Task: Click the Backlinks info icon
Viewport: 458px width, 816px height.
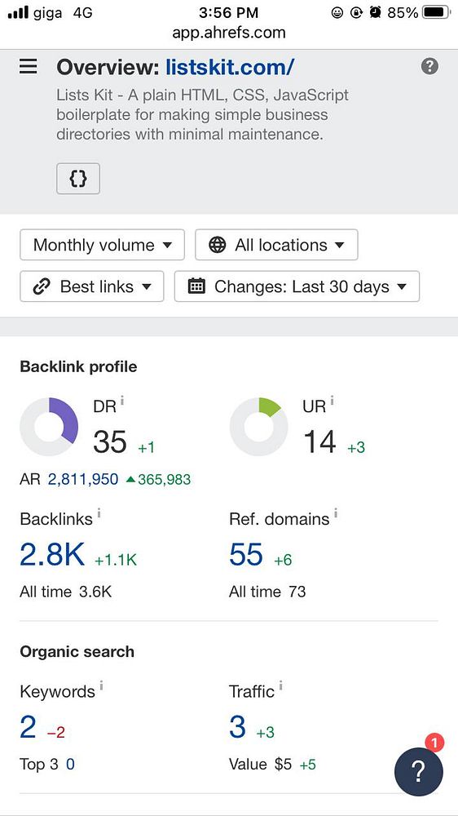Action: click(99, 513)
